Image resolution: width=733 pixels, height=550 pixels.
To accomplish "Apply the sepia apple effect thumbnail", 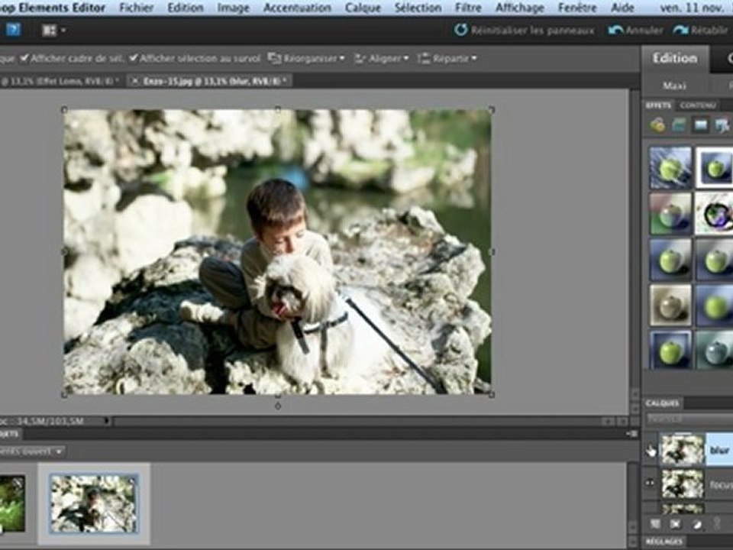I will [670, 305].
